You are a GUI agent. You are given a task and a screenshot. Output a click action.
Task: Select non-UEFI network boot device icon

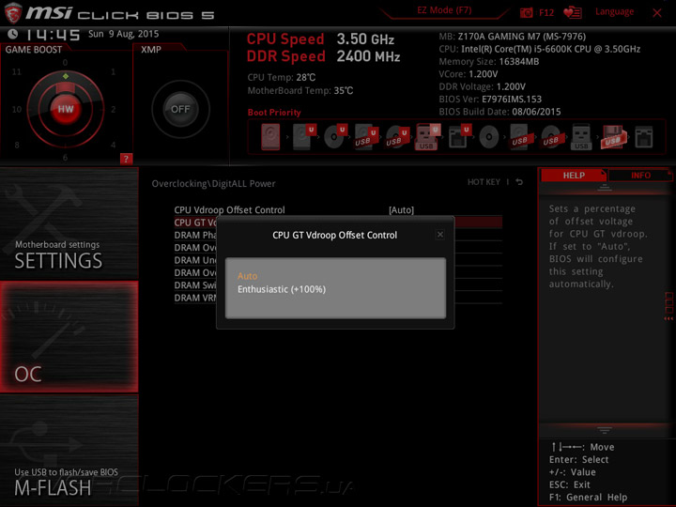(644, 137)
